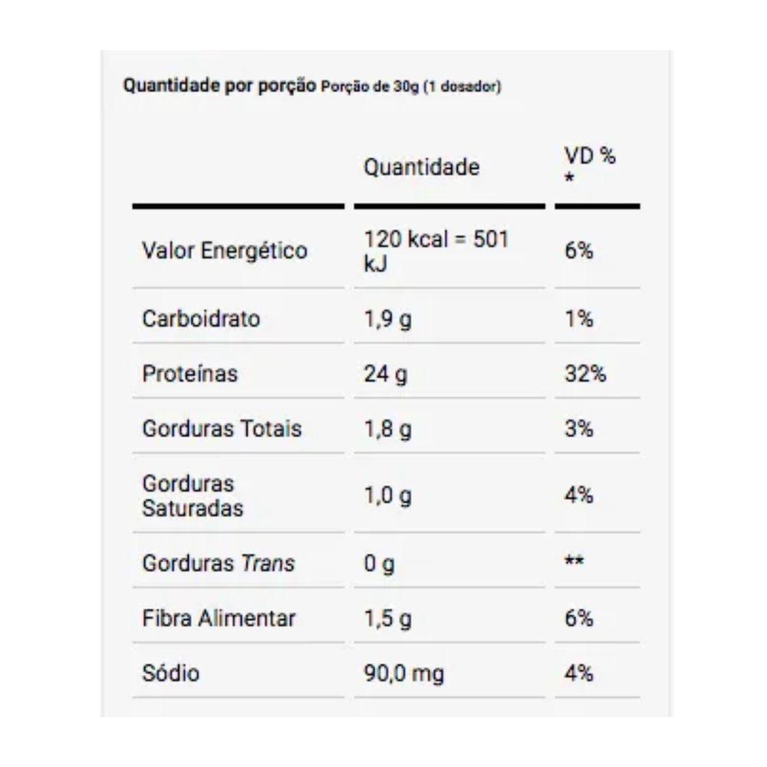Viewport: 767px width, 767px height.
Task: Select the 'Proteínas' row label
Action: click(x=190, y=374)
